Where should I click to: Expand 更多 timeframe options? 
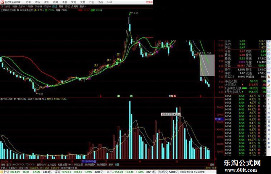pyautogui.click(x=83, y=6)
